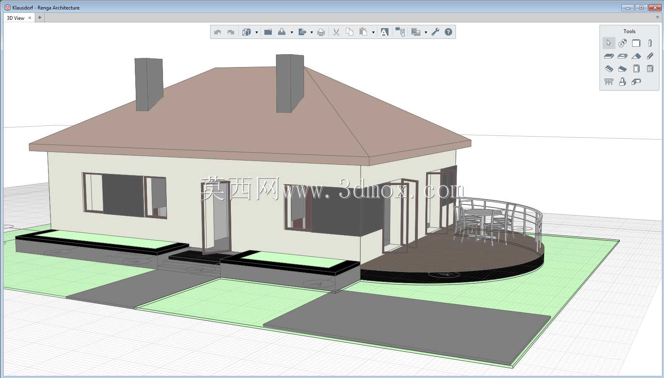The height and width of the screenshot is (378, 664).
Task: Select the Ramp tool
Action: 622,69
